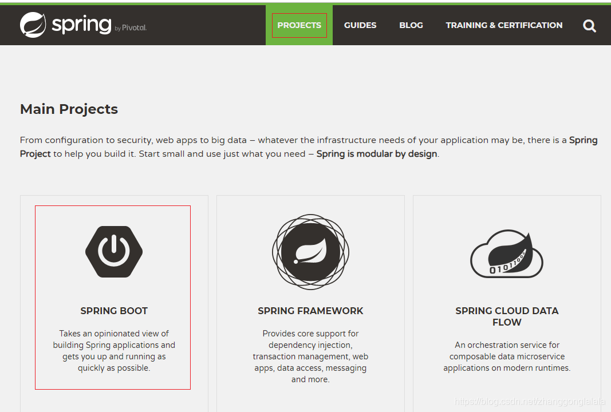Click the Spring Boot description paragraph

114,350
